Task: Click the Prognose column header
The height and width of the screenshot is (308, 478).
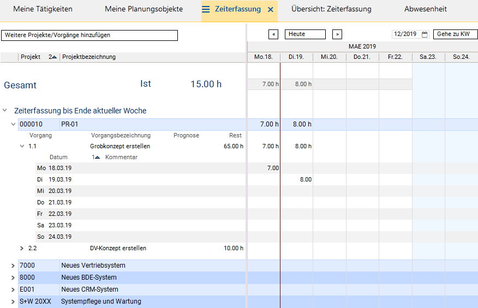Action: coord(186,135)
